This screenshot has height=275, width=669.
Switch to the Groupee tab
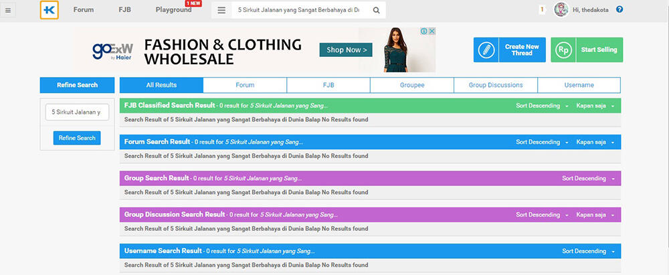coord(412,85)
